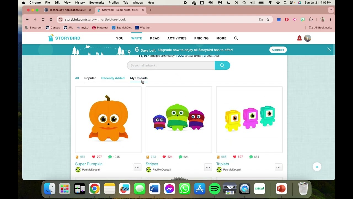Click the address bar URL
This screenshot has width=353, height=199.
click(95, 19)
